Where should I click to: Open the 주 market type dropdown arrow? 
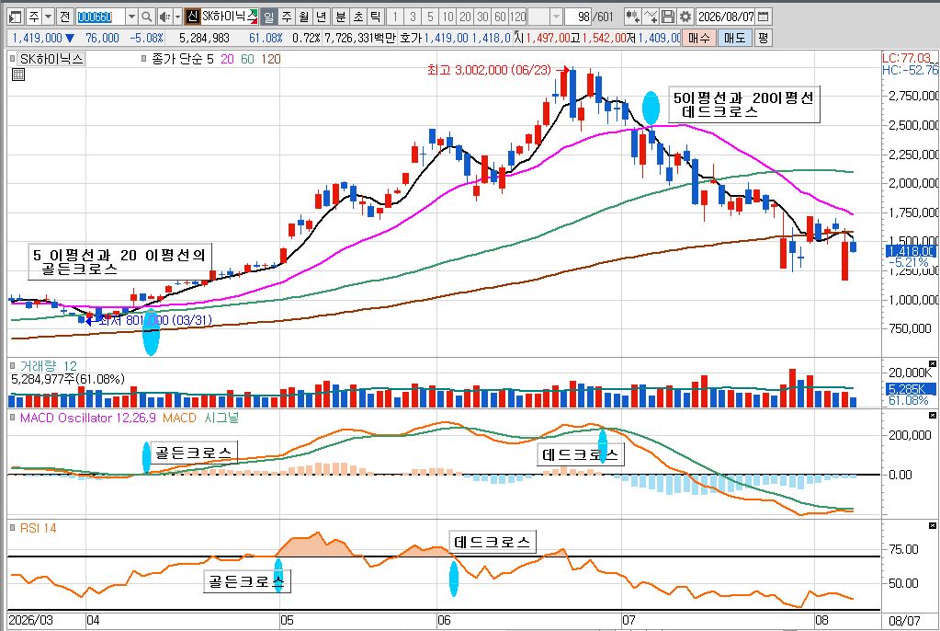(49, 17)
